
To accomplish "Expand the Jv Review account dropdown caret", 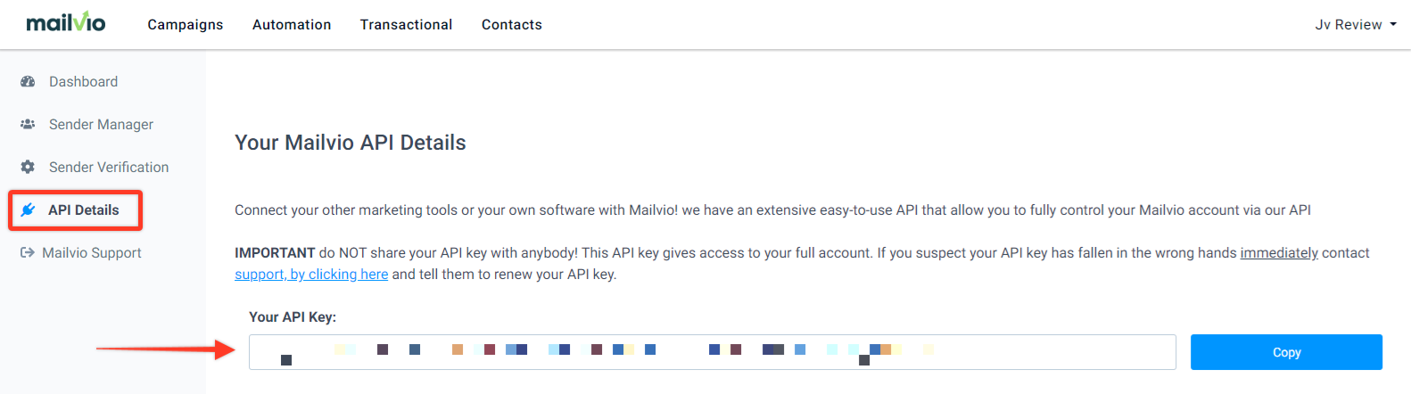I will point(1393,25).
